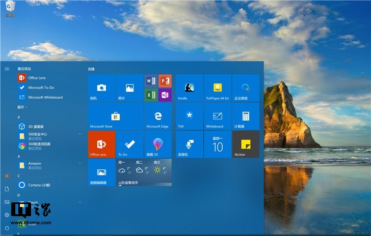Screen dimensions: 371x236
Task: Open the Documents sidebar icon
Action: click(7, 189)
